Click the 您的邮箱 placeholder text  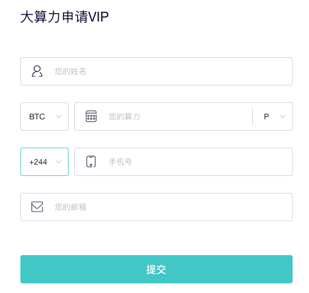pos(70,207)
